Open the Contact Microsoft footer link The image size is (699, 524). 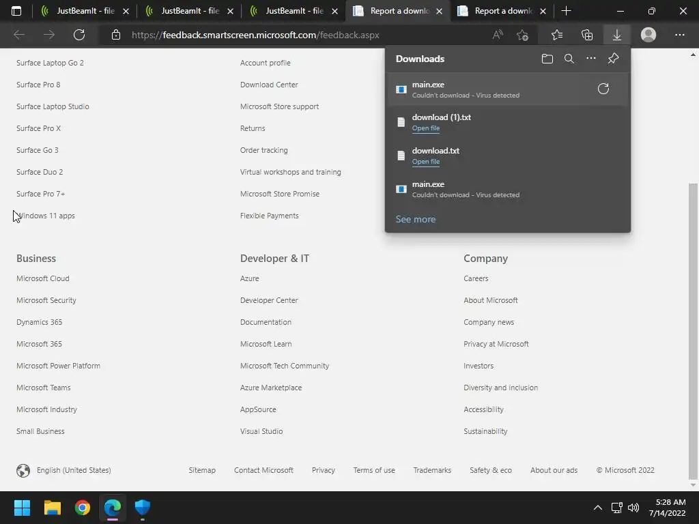263,470
